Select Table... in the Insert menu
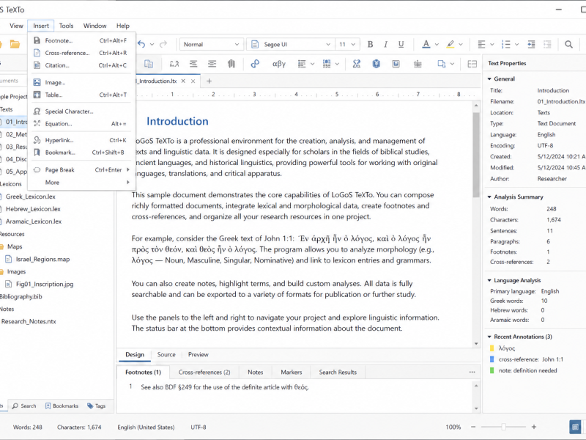Screen dimensions: 586x440 pyautogui.click(x=80, y=95)
